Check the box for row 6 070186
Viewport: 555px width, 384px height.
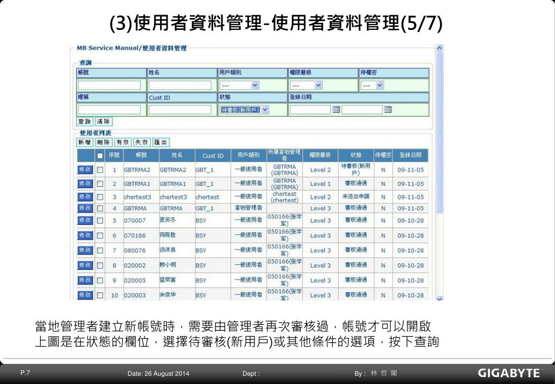(100, 235)
